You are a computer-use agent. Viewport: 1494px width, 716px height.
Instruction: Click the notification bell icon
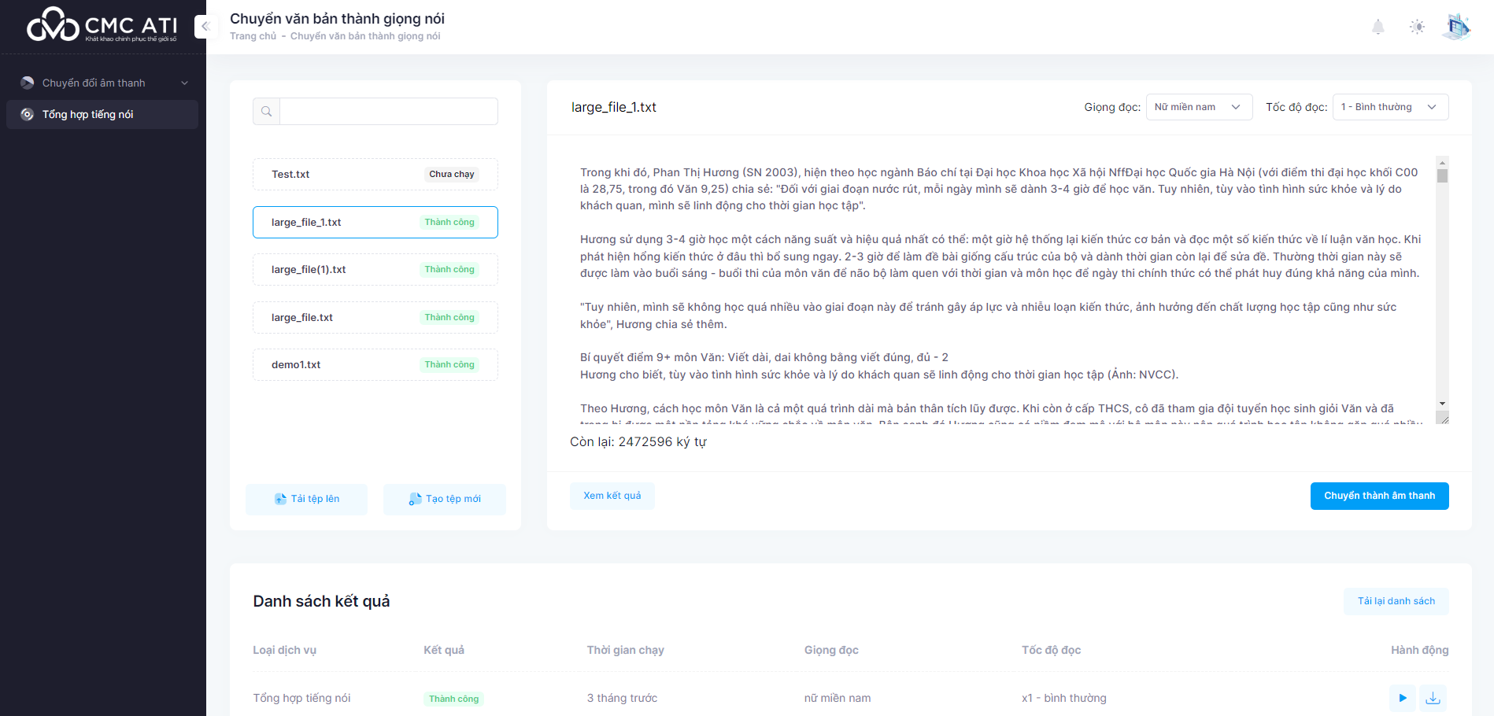[x=1378, y=28]
